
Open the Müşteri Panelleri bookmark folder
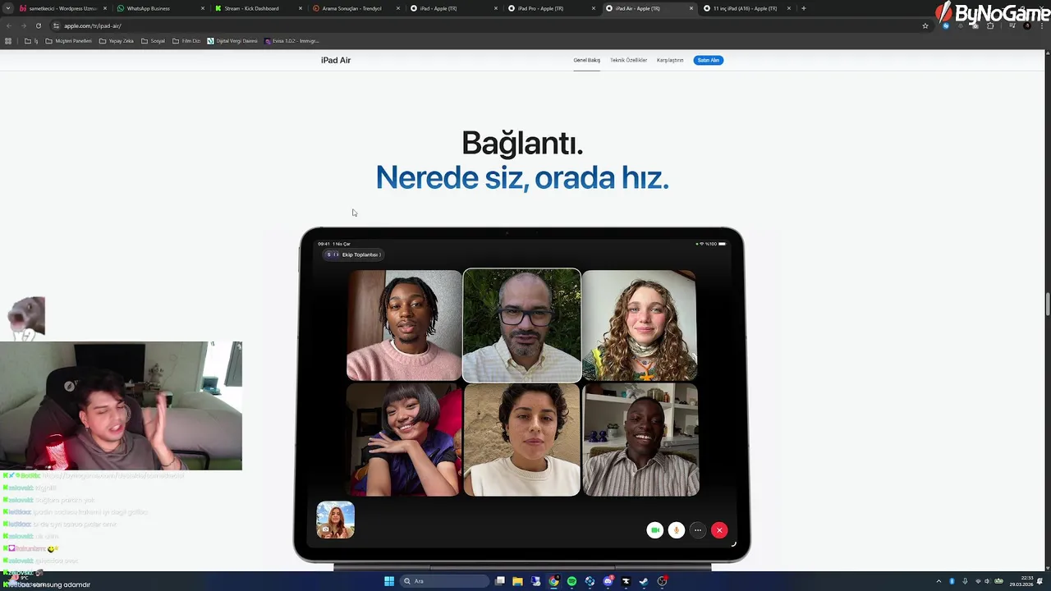69,41
